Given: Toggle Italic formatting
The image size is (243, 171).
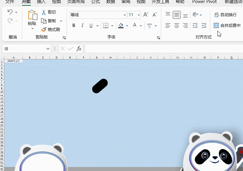Looking at the screenshot, I should 82,26.
